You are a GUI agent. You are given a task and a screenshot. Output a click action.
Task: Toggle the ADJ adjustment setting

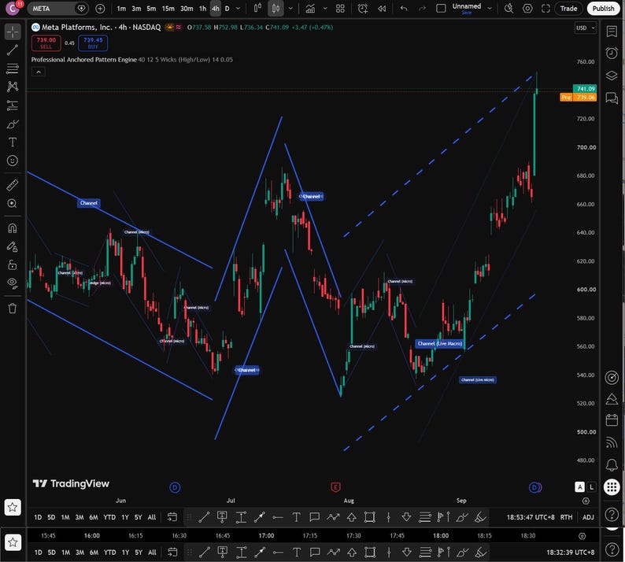588,517
